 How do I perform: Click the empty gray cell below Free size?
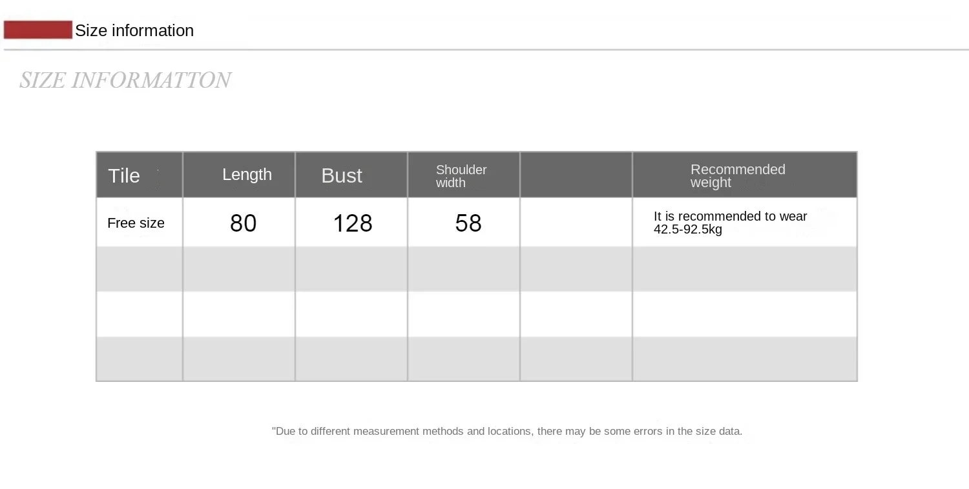click(140, 268)
